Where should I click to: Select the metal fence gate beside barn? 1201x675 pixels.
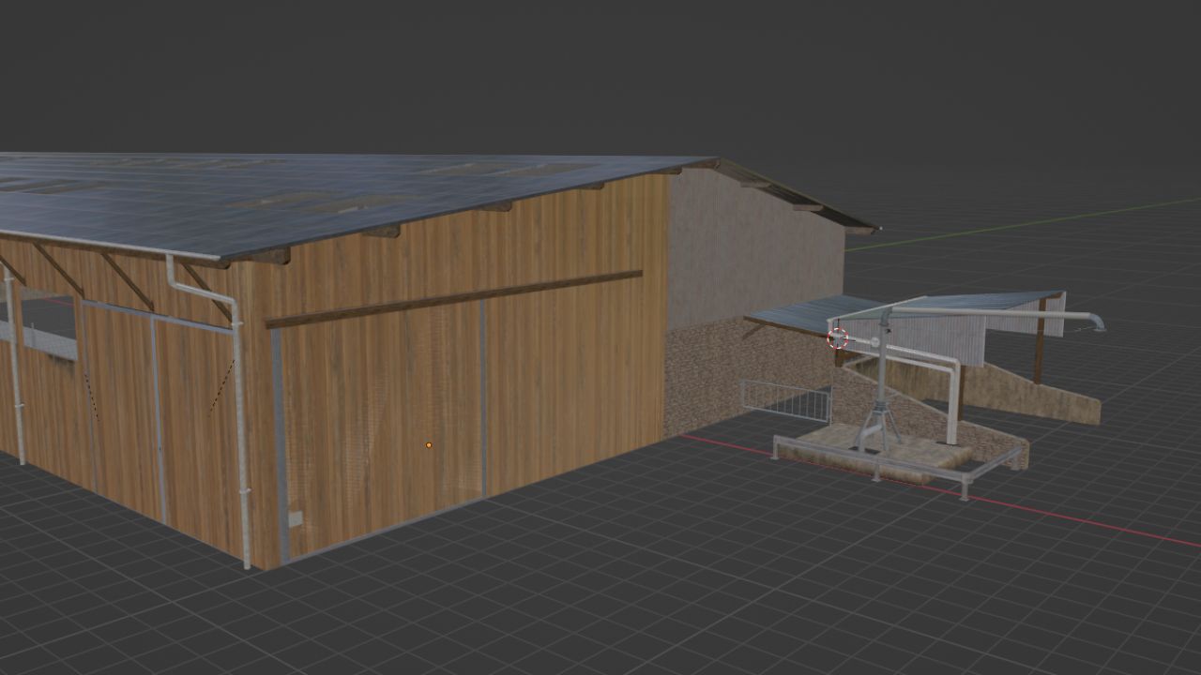(x=785, y=401)
